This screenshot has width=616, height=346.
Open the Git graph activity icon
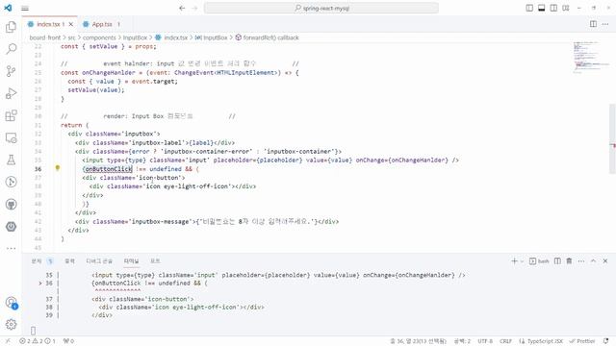pyautogui.click(x=11, y=182)
